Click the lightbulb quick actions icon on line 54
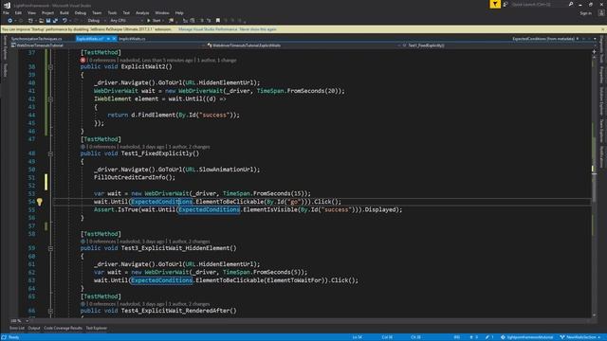The width and height of the screenshot is (607, 341). click(x=40, y=202)
